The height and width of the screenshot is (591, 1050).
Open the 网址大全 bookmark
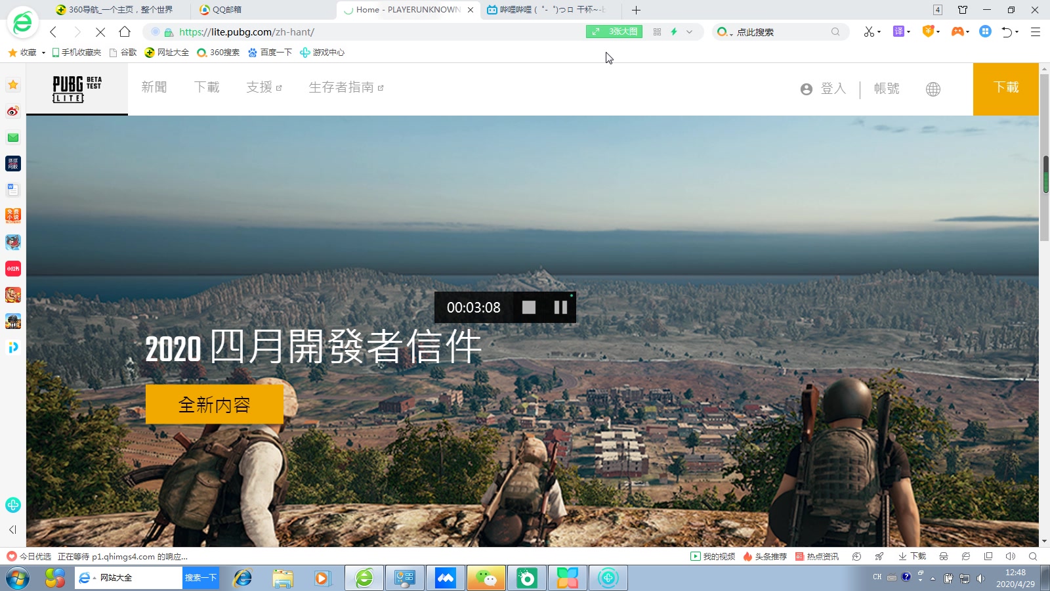tap(167, 53)
